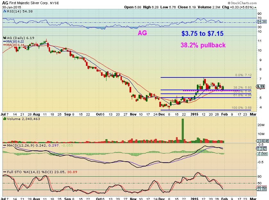Click the 11 price level axis label
The height and width of the screenshot is (200, 269).
tap(260, 41)
